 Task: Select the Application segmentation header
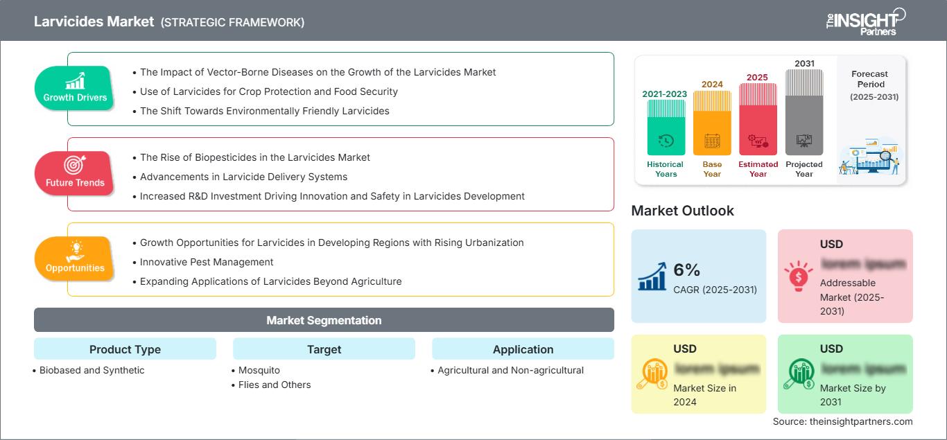pos(523,349)
